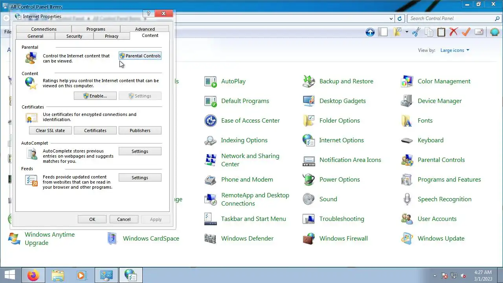
Task: Open Windows Defender item
Action: [x=239, y=239]
